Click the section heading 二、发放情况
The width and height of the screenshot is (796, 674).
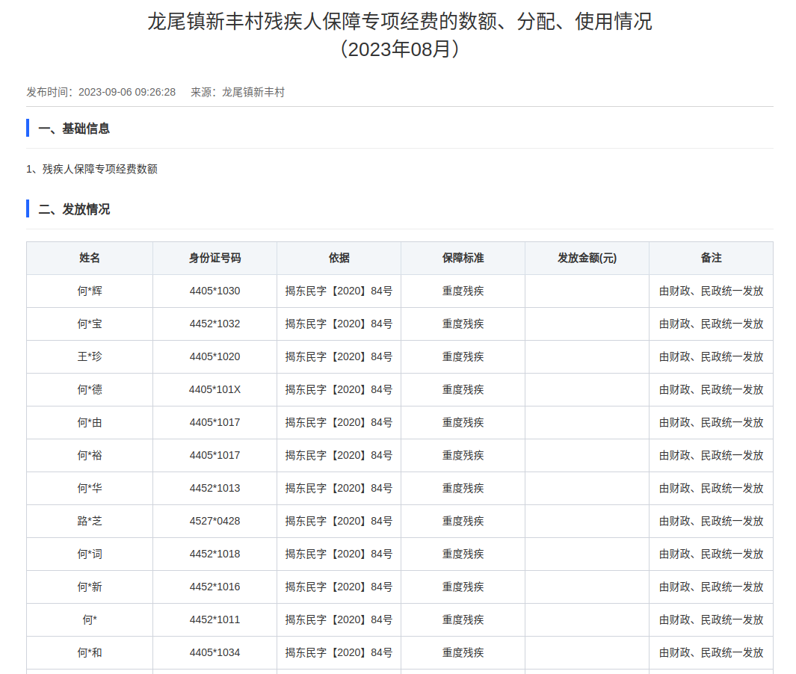tap(74, 209)
